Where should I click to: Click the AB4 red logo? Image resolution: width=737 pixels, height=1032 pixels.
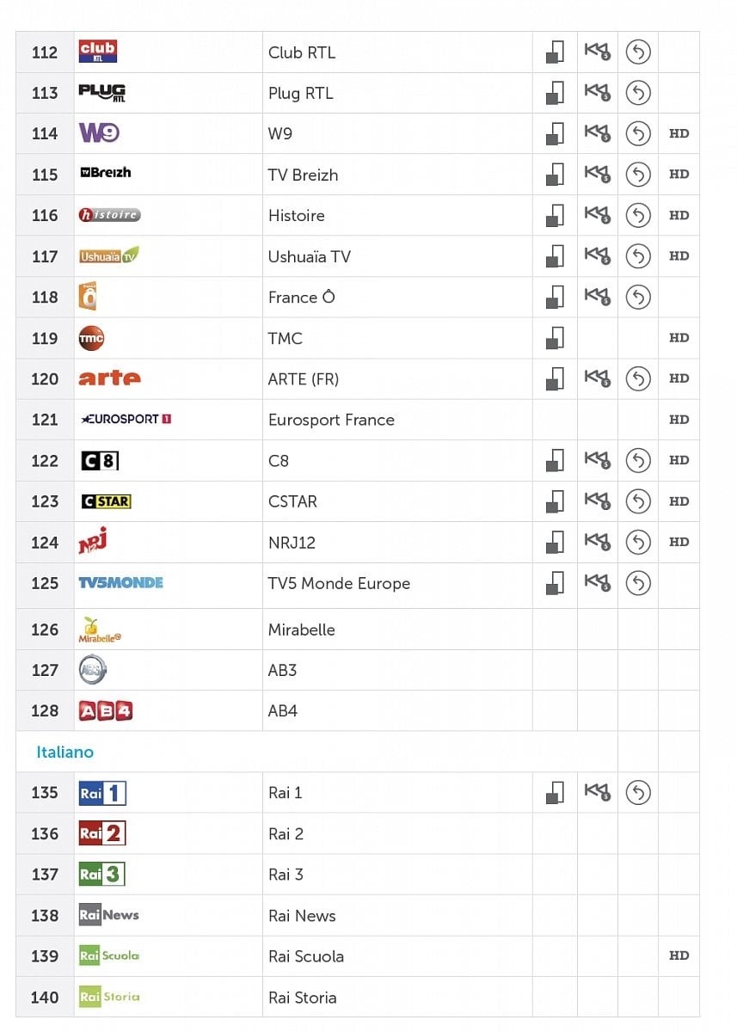click(x=105, y=711)
